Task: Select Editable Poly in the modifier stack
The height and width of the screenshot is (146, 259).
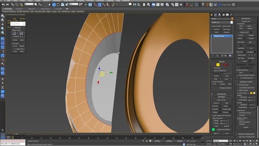Action: pyautogui.click(x=222, y=36)
